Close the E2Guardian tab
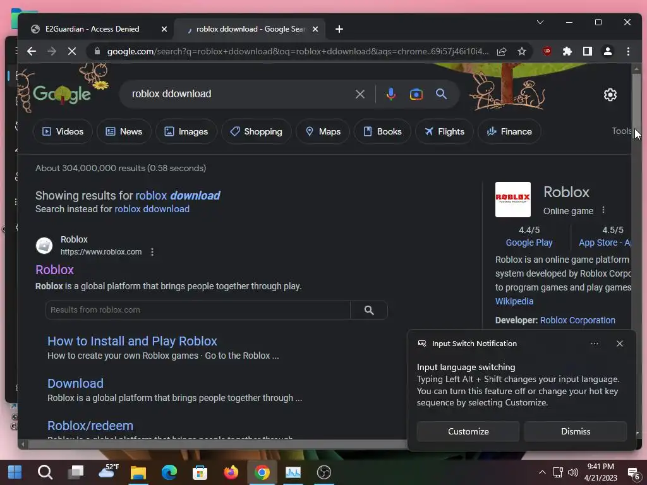The height and width of the screenshot is (485, 647). [164, 29]
